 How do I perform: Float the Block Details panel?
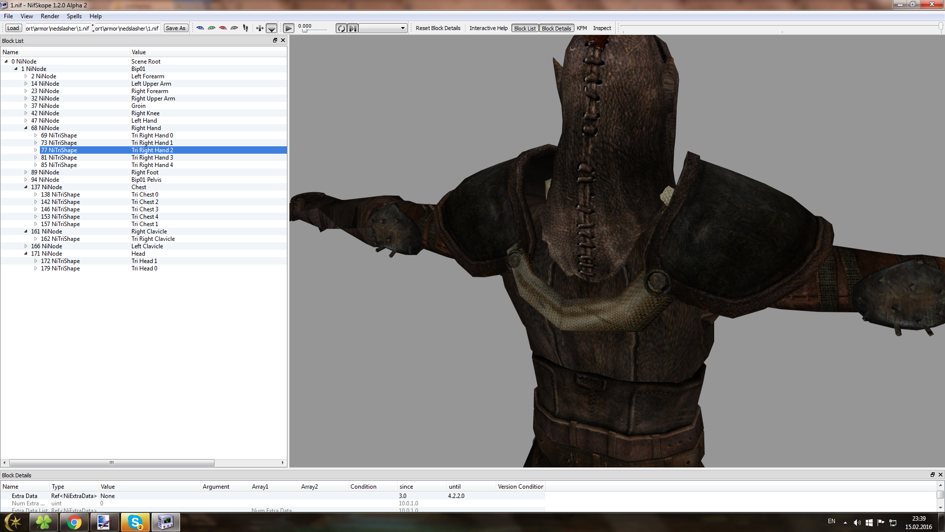click(932, 475)
